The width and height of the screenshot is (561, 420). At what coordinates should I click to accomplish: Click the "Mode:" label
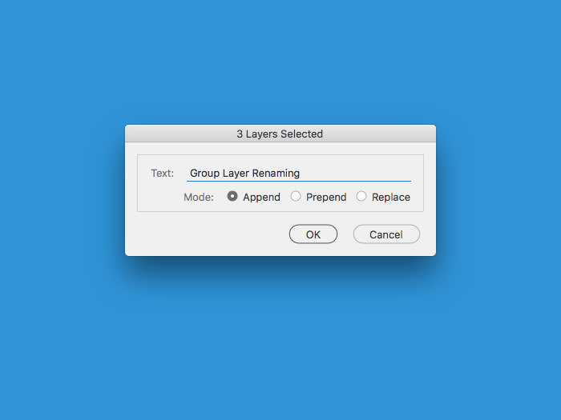(199, 197)
